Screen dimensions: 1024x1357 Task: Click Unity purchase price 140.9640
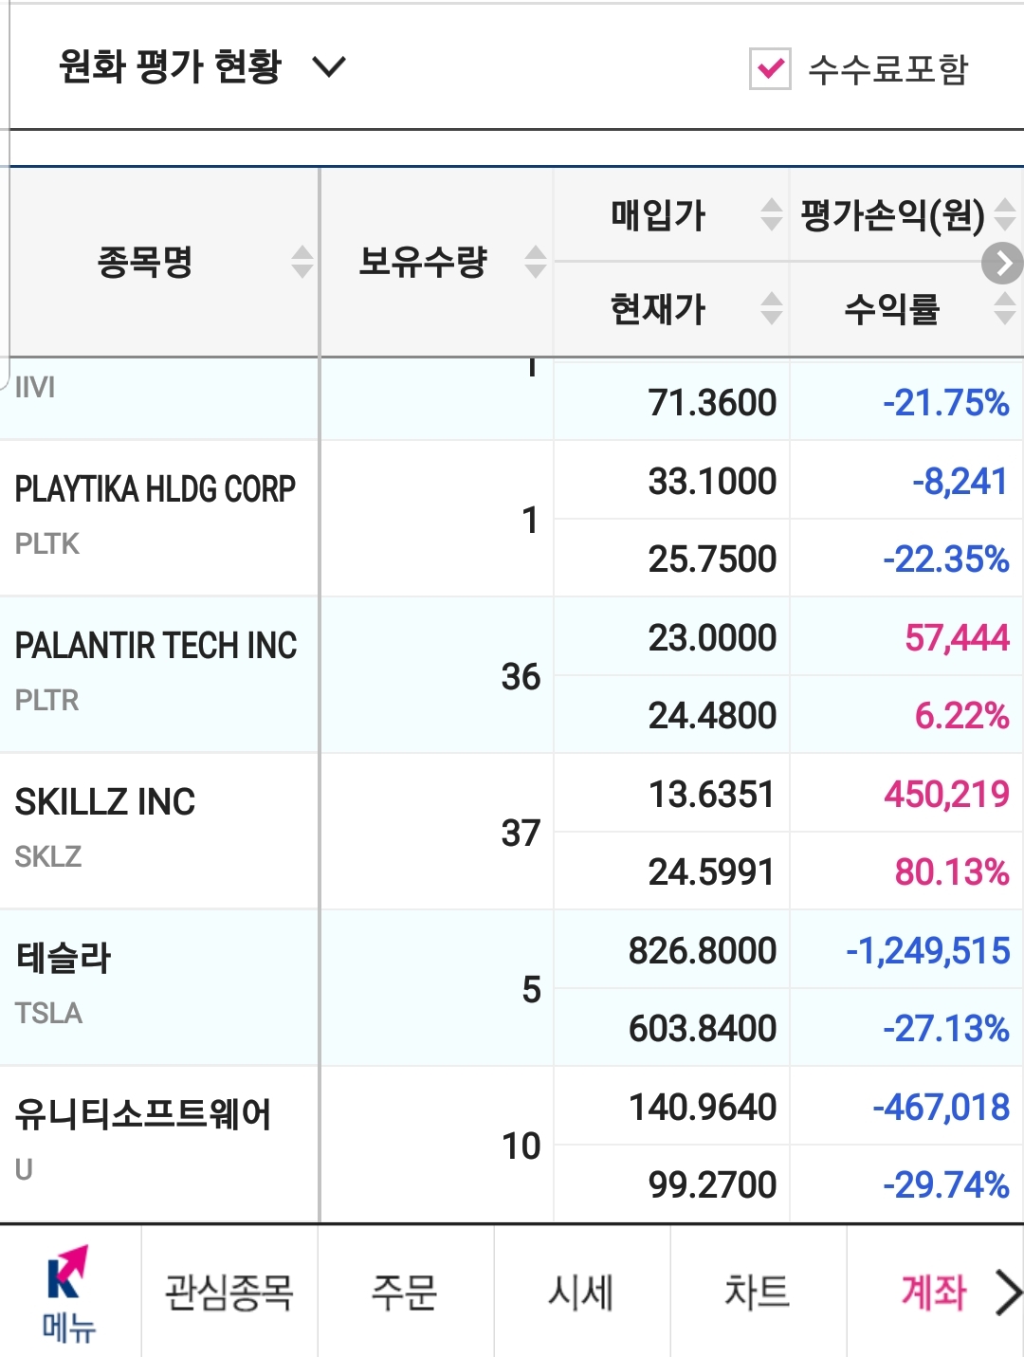pyautogui.click(x=703, y=1107)
